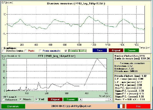Open the FFT Sauver dropdown arrow
The image size is (153, 110).
(76, 99)
